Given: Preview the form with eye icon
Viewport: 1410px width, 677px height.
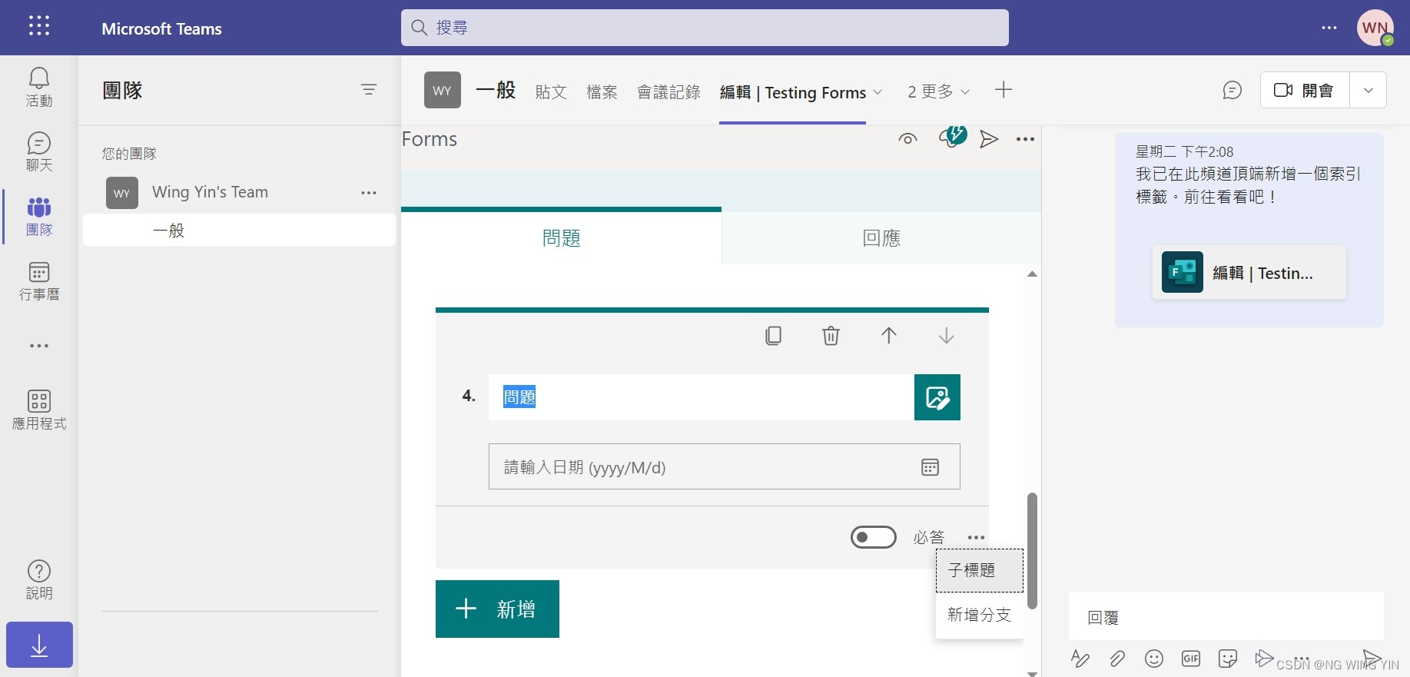Looking at the screenshot, I should click(908, 139).
